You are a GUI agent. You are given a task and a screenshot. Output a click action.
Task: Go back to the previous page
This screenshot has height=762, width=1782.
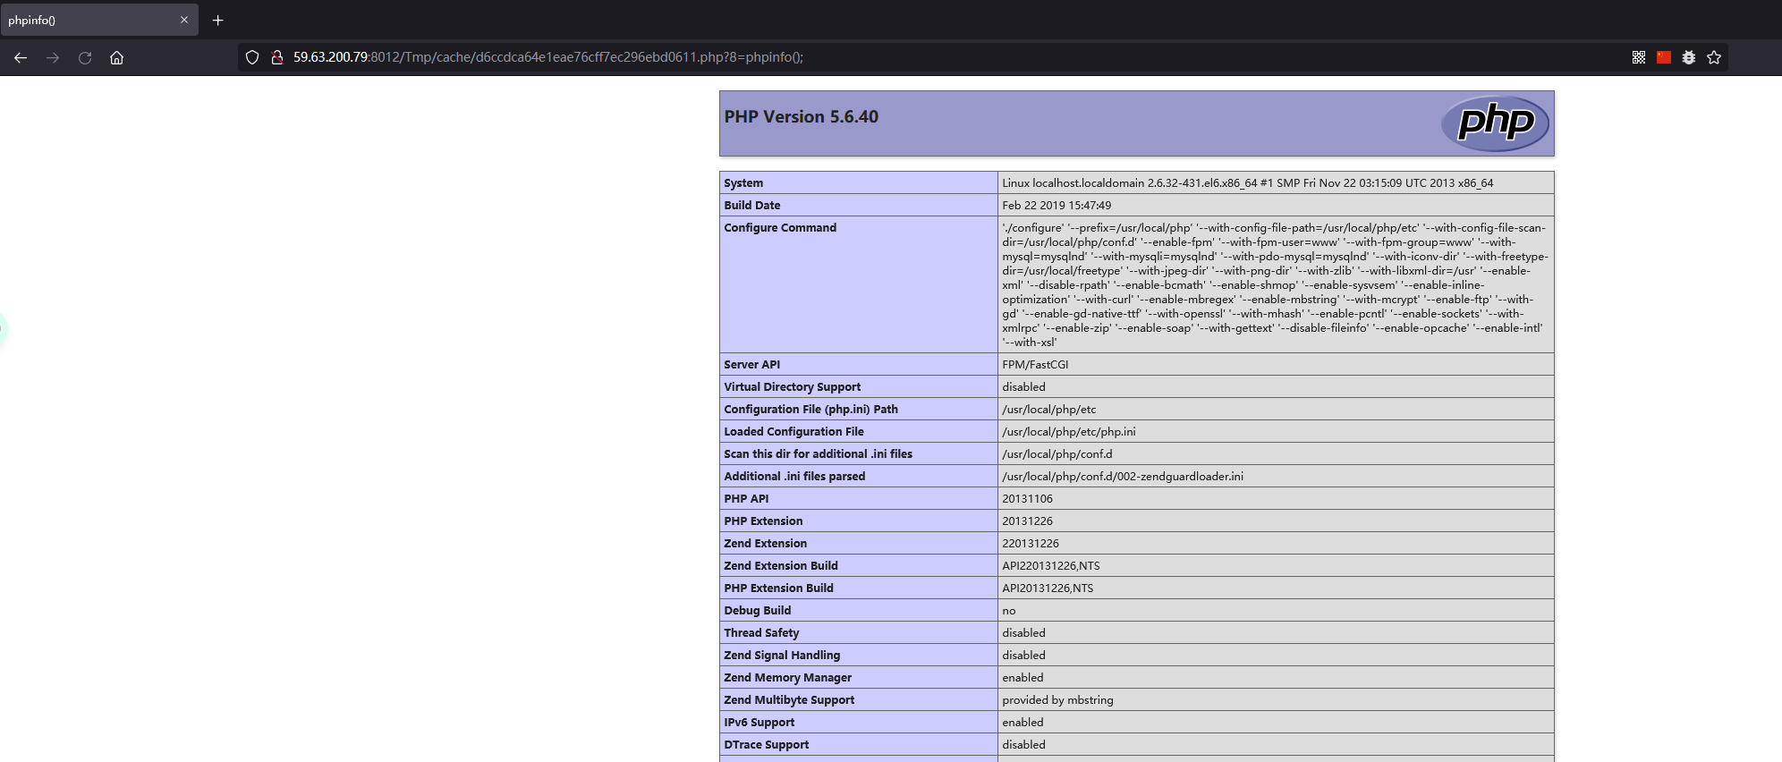tap(21, 57)
